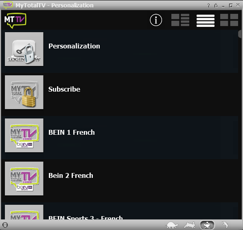The image size is (243, 230).
Task: Select the bird fastest speed icon
Action: point(225,225)
